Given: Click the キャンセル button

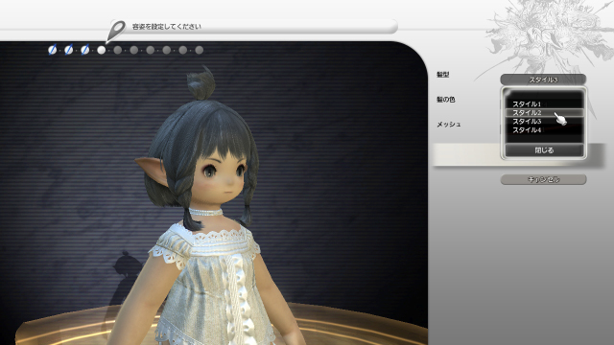Looking at the screenshot, I should 544,179.
